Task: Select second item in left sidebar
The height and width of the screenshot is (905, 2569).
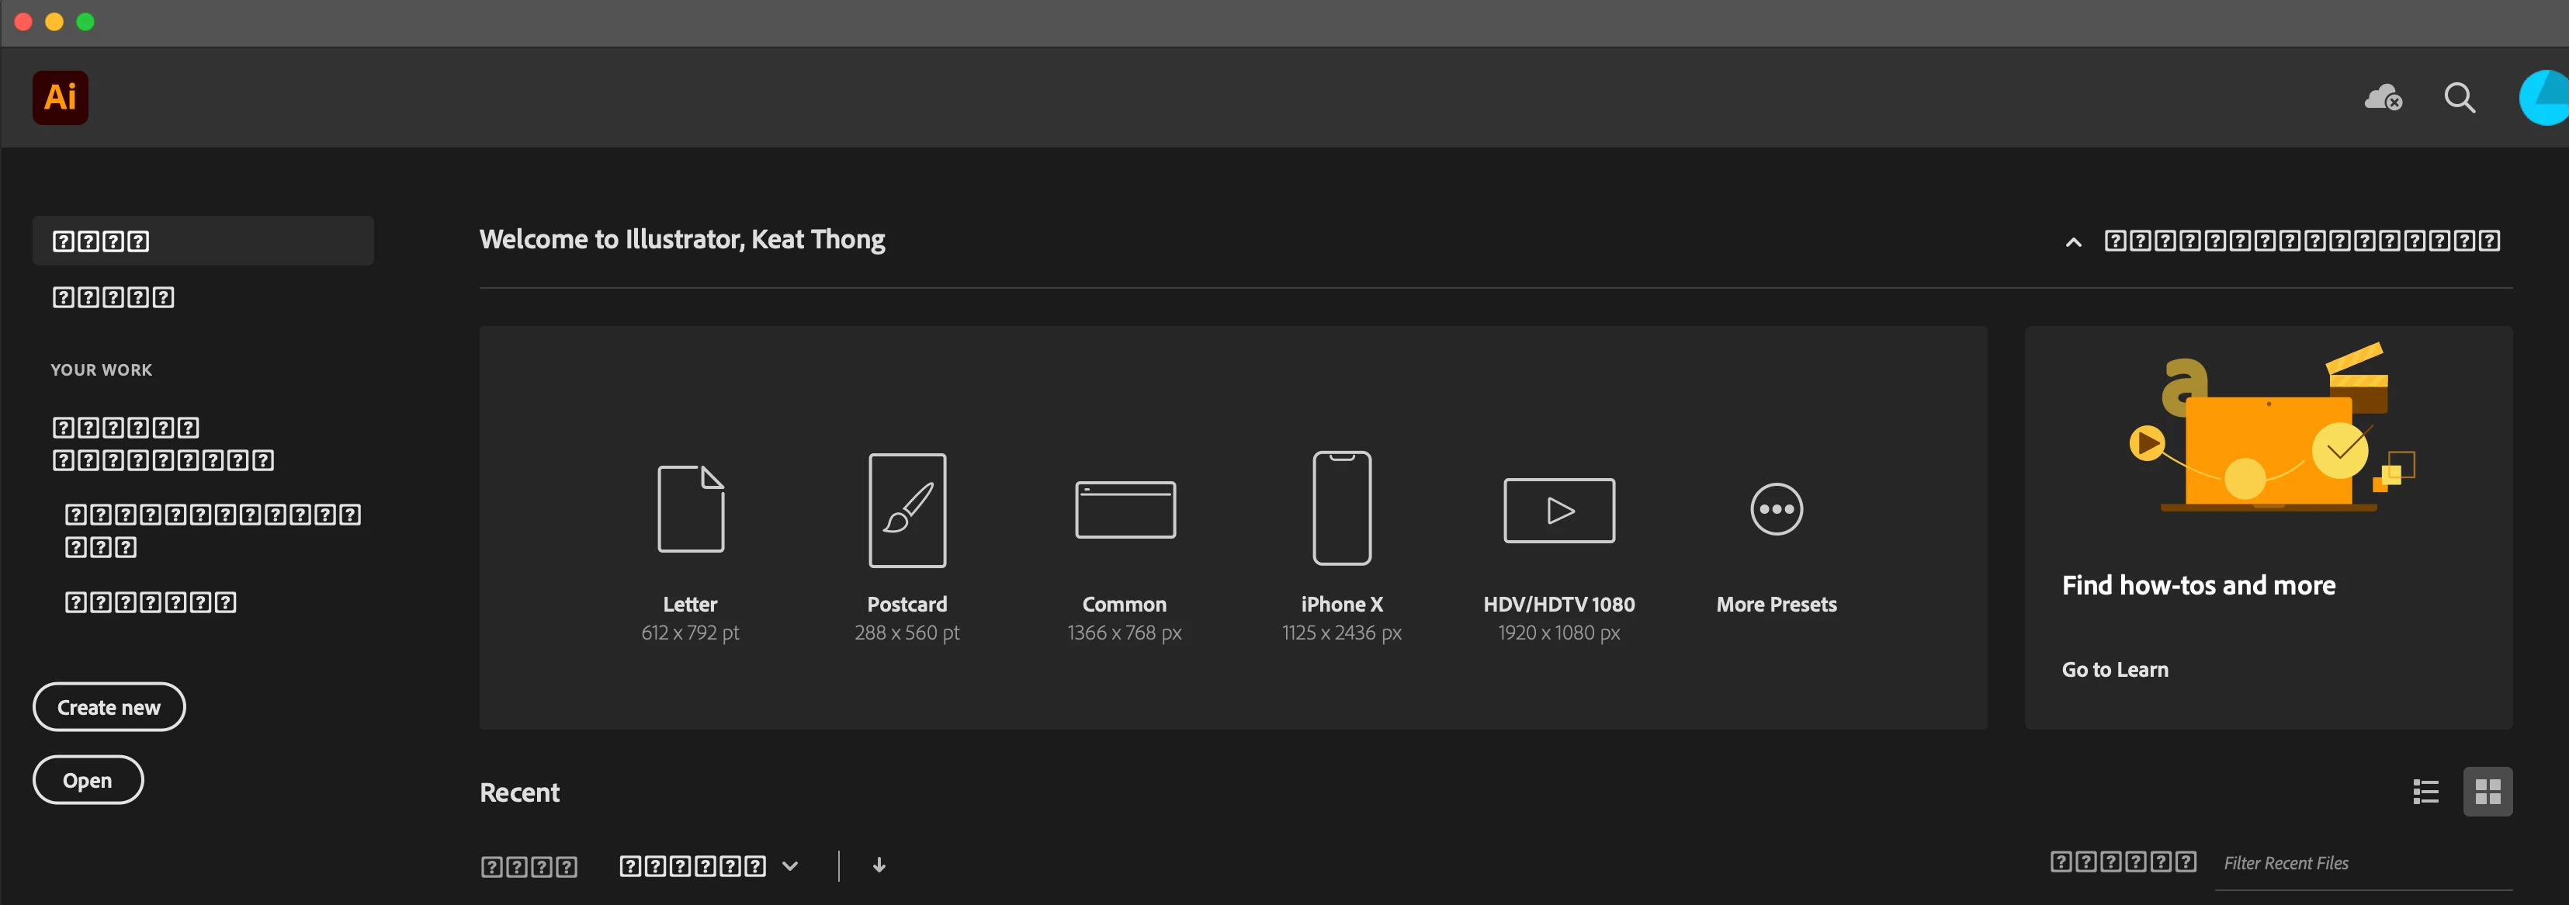Action: [113, 297]
